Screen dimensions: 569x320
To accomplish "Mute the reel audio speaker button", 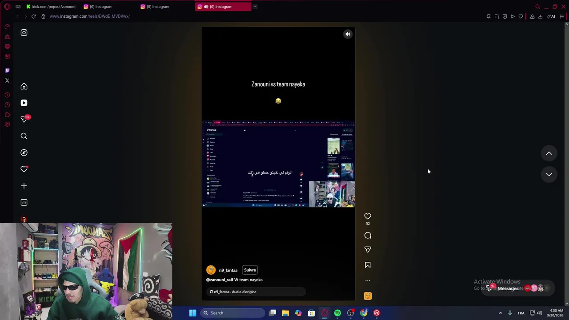I will [x=348, y=34].
